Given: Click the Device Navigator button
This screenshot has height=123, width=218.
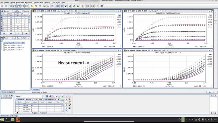Looking at the screenshot, I should (x=7, y=92).
